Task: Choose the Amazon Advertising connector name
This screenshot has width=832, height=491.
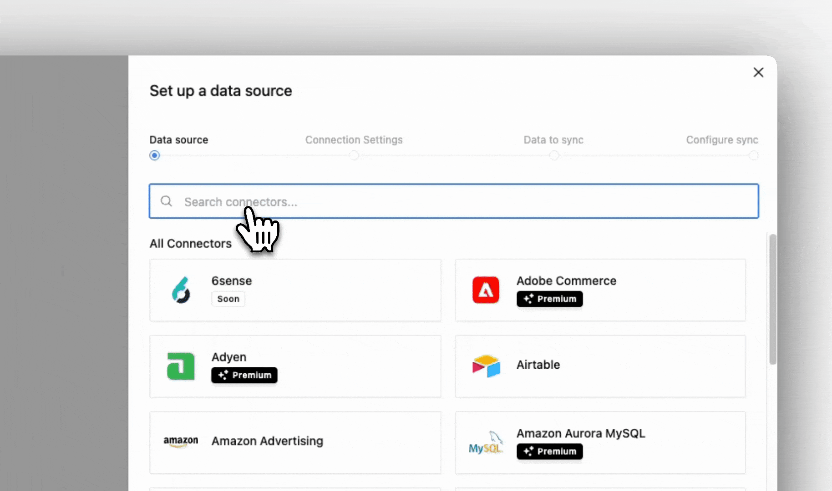Action: (x=267, y=441)
